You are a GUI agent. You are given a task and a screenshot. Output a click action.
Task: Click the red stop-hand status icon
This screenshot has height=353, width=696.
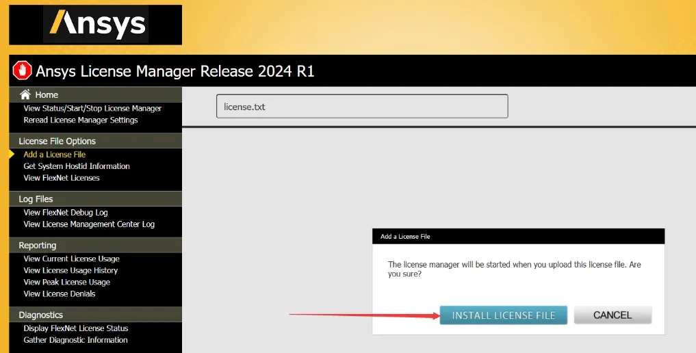(22, 70)
